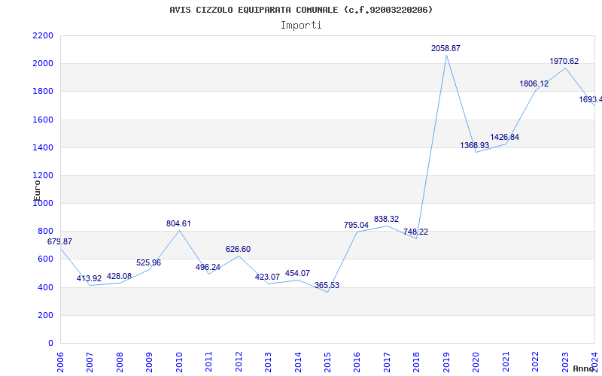Click the 2200 value on the Euro axis
Viewport: 602px width, 376px height.
(43, 35)
